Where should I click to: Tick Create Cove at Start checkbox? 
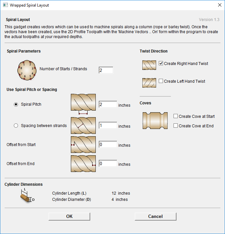click(x=175, y=116)
